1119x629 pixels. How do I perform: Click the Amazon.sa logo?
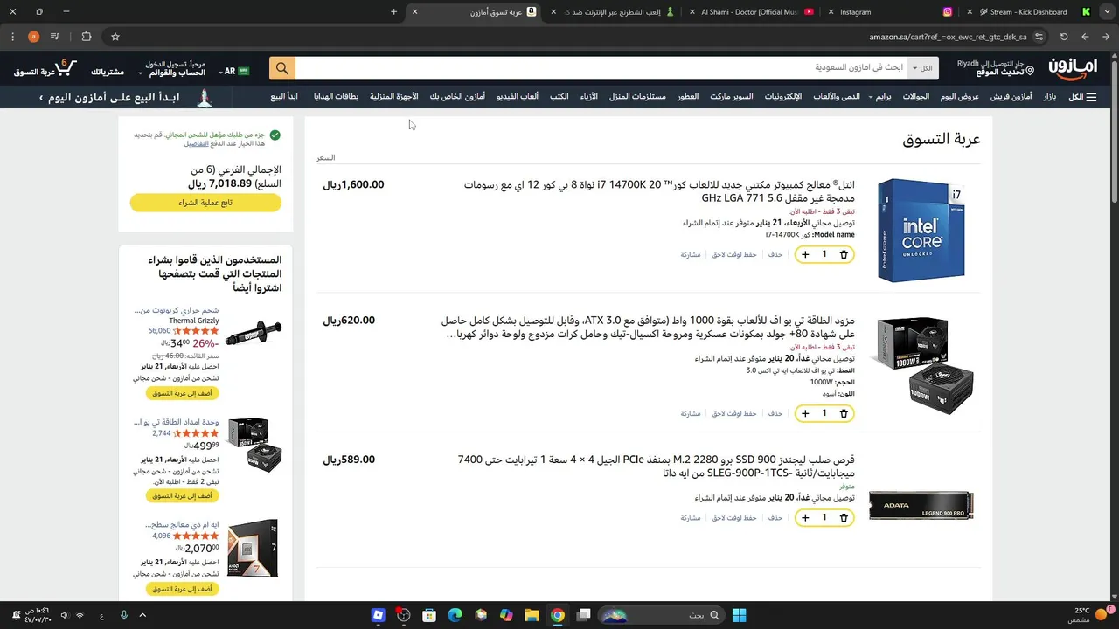coord(1072,69)
